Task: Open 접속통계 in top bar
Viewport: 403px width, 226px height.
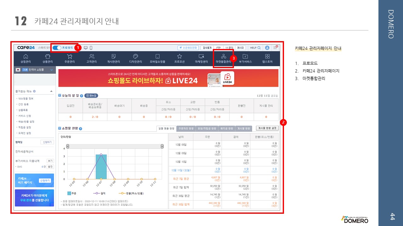Action: point(207,48)
